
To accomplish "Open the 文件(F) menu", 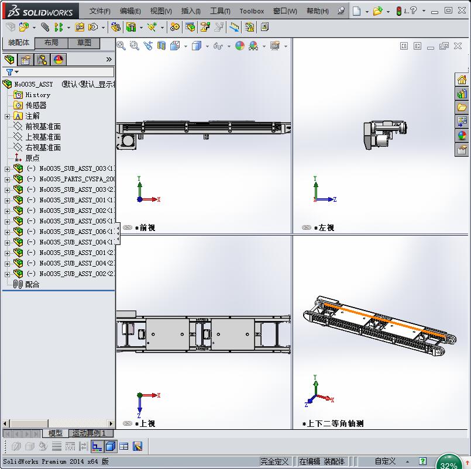I will pyautogui.click(x=99, y=11).
